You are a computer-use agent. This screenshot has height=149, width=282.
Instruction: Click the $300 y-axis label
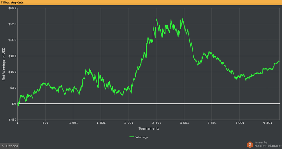[x=12, y=8]
